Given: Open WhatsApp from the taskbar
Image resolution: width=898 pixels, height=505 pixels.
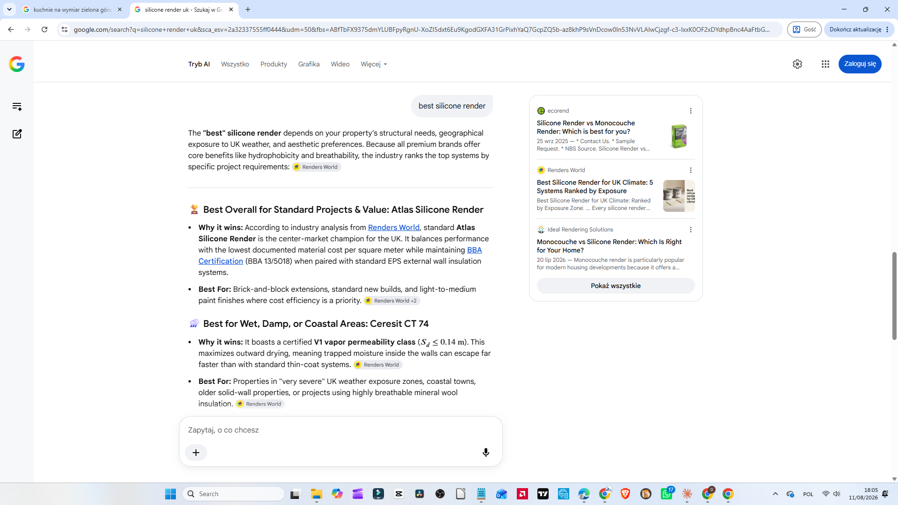Looking at the screenshot, I should point(666,494).
